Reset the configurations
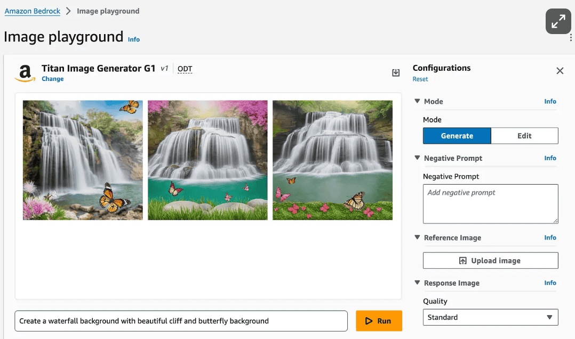 (420, 79)
